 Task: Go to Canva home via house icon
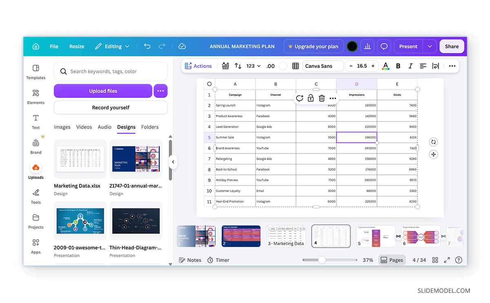[x=36, y=46]
